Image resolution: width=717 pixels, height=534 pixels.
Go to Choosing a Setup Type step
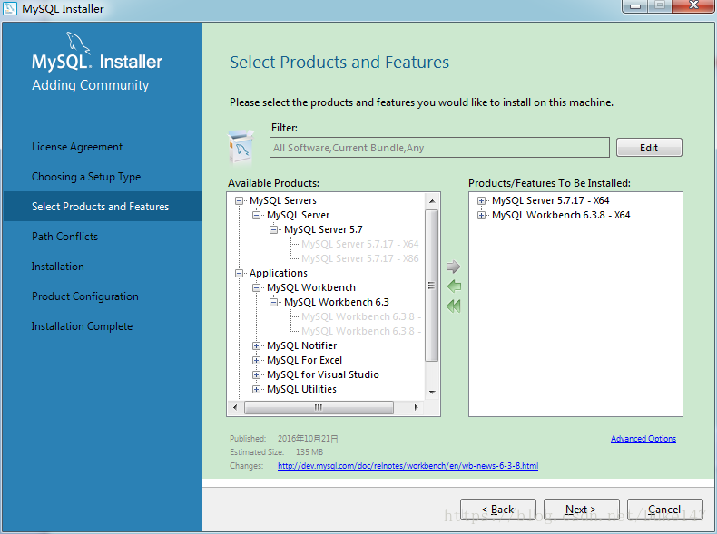86,177
